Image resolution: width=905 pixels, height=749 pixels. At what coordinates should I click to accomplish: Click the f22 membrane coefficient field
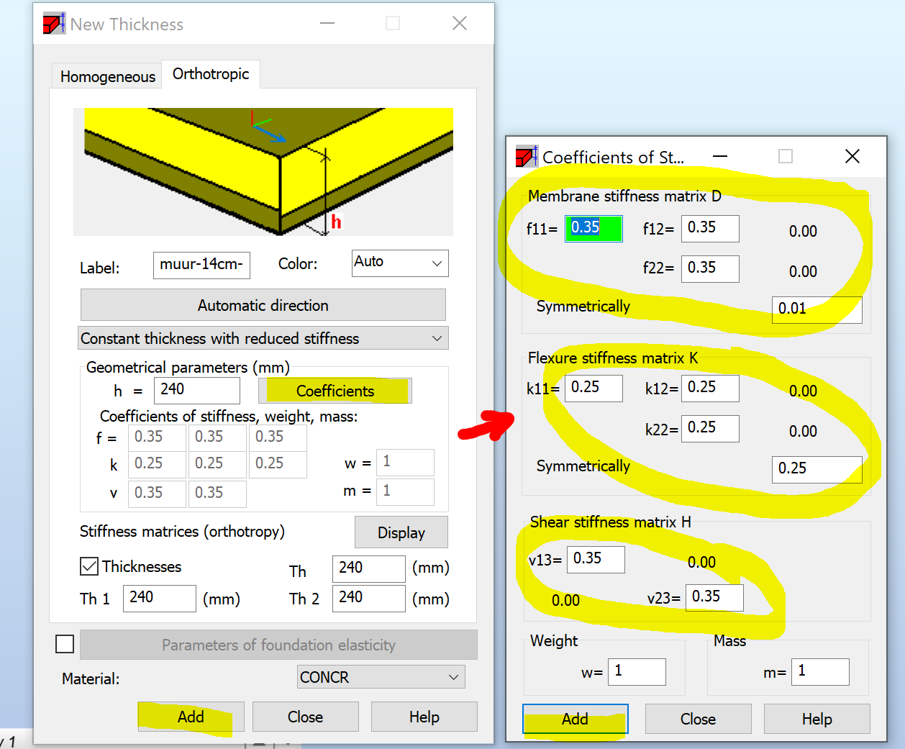point(710,268)
